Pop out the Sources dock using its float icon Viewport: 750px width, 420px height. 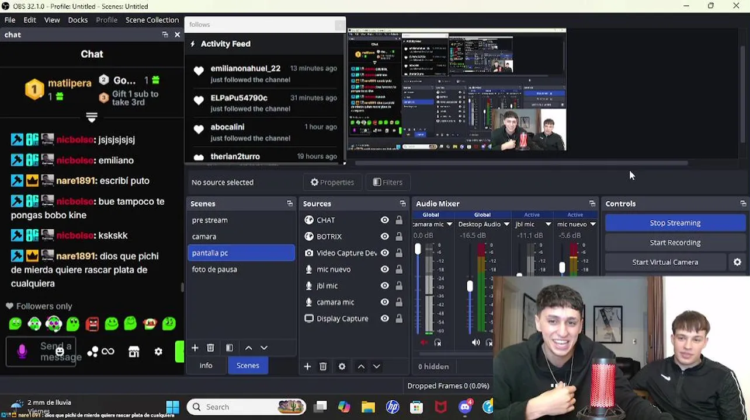click(x=402, y=204)
